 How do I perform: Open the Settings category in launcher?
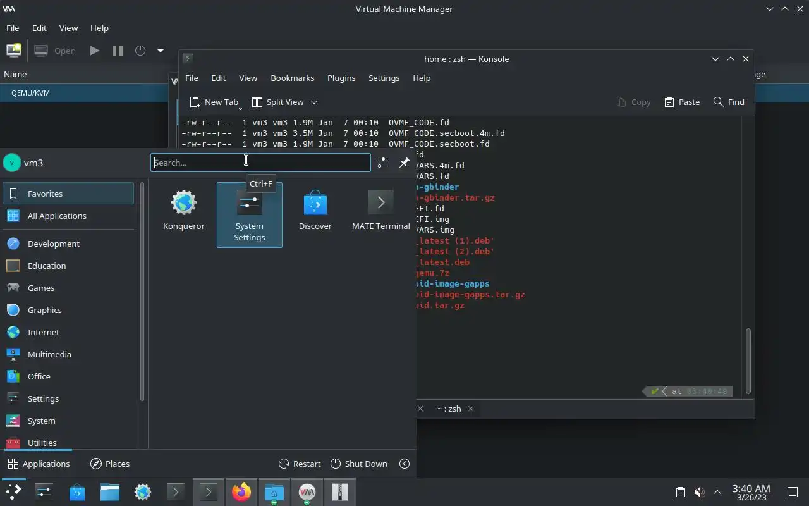(68, 398)
